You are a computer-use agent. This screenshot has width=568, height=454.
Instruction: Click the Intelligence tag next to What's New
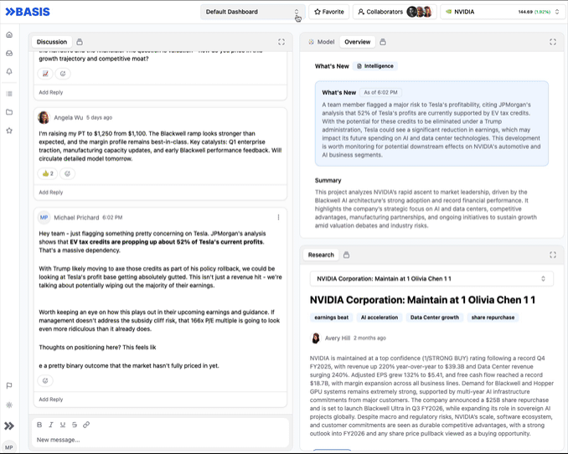pyautogui.click(x=375, y=66)
